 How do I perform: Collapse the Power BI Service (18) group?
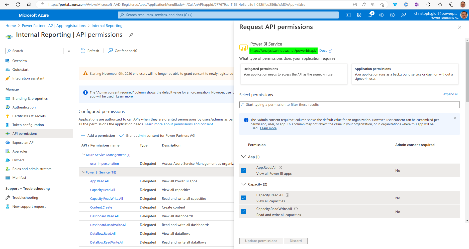pyautogui.click(x=84, y=172)
